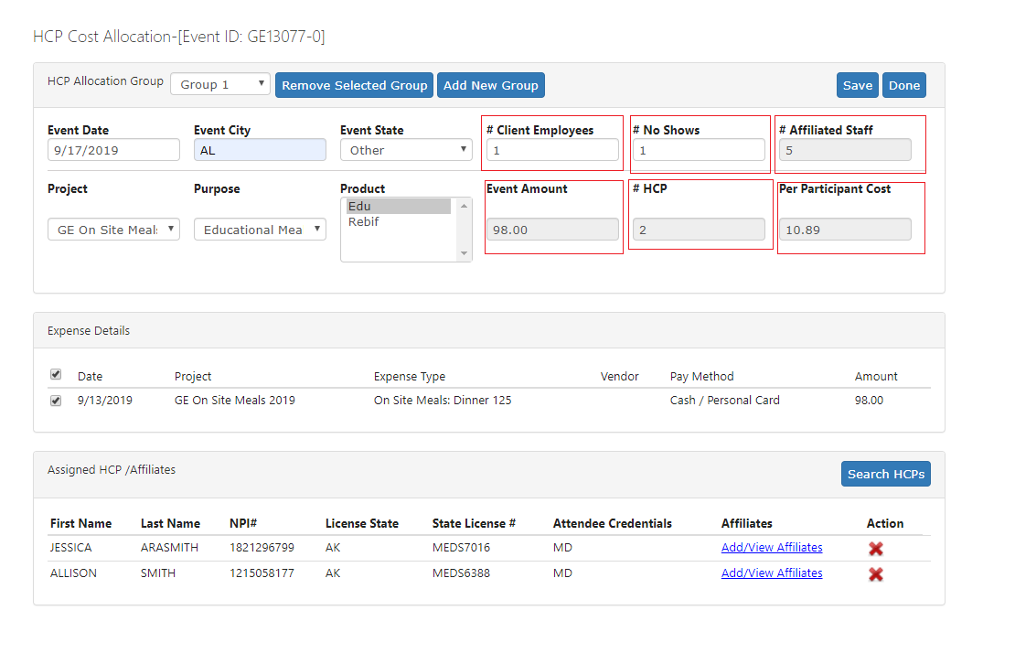
Task: Click the # Client Employees input
Action: coord(552,150)
